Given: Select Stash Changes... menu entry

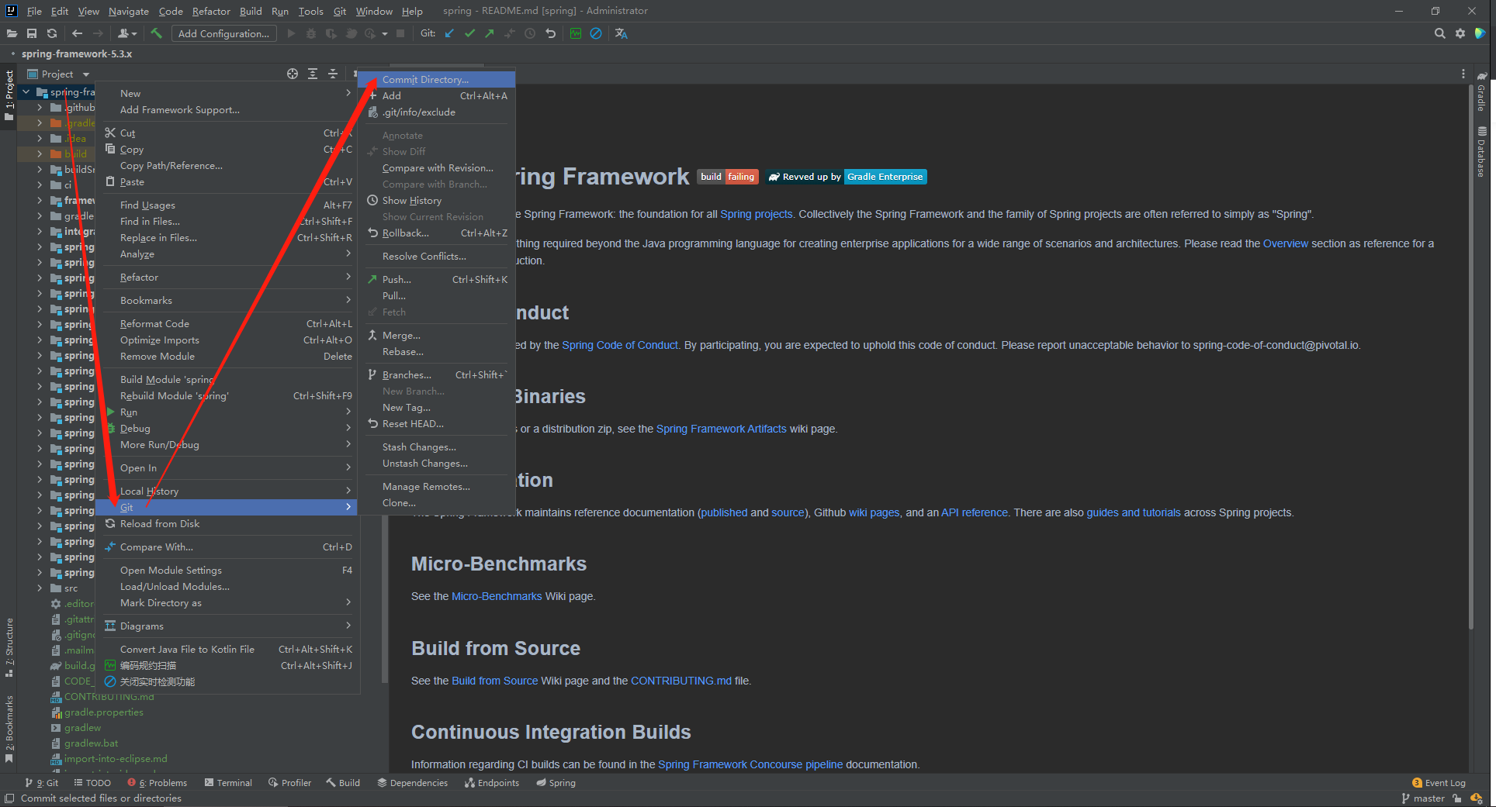Looking at the screenshot, I should pyautogui.click(x=437, y=447).
